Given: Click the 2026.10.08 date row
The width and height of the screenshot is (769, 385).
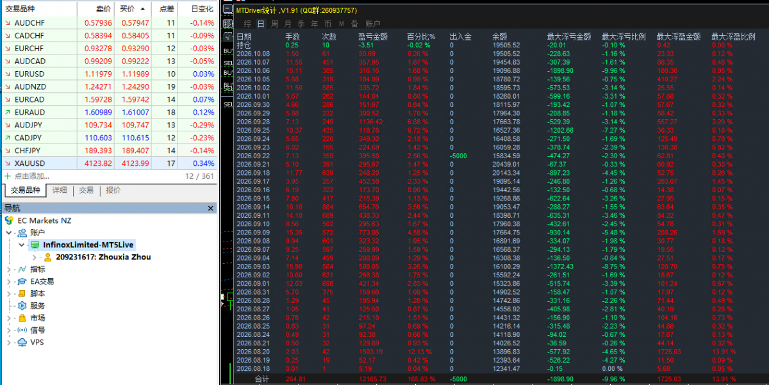Looking at the screenshot, I should pyautogui.click(x=253, y=54).
